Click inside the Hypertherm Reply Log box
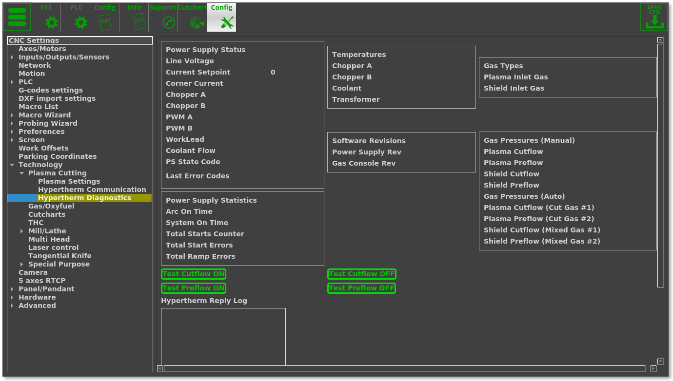 point(223,336)
